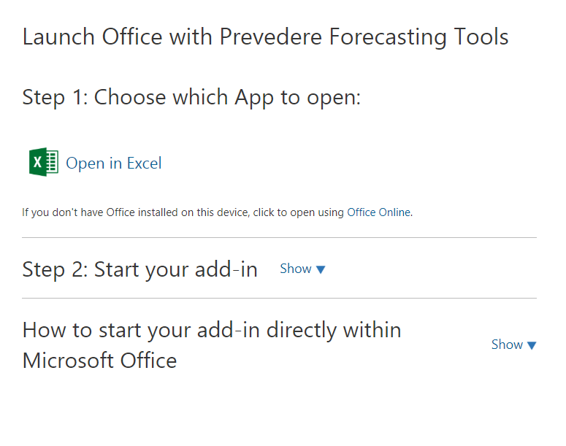Click the green Excel logo icon
The width and height of the screenshot is (566, 446).
[43, 162]
